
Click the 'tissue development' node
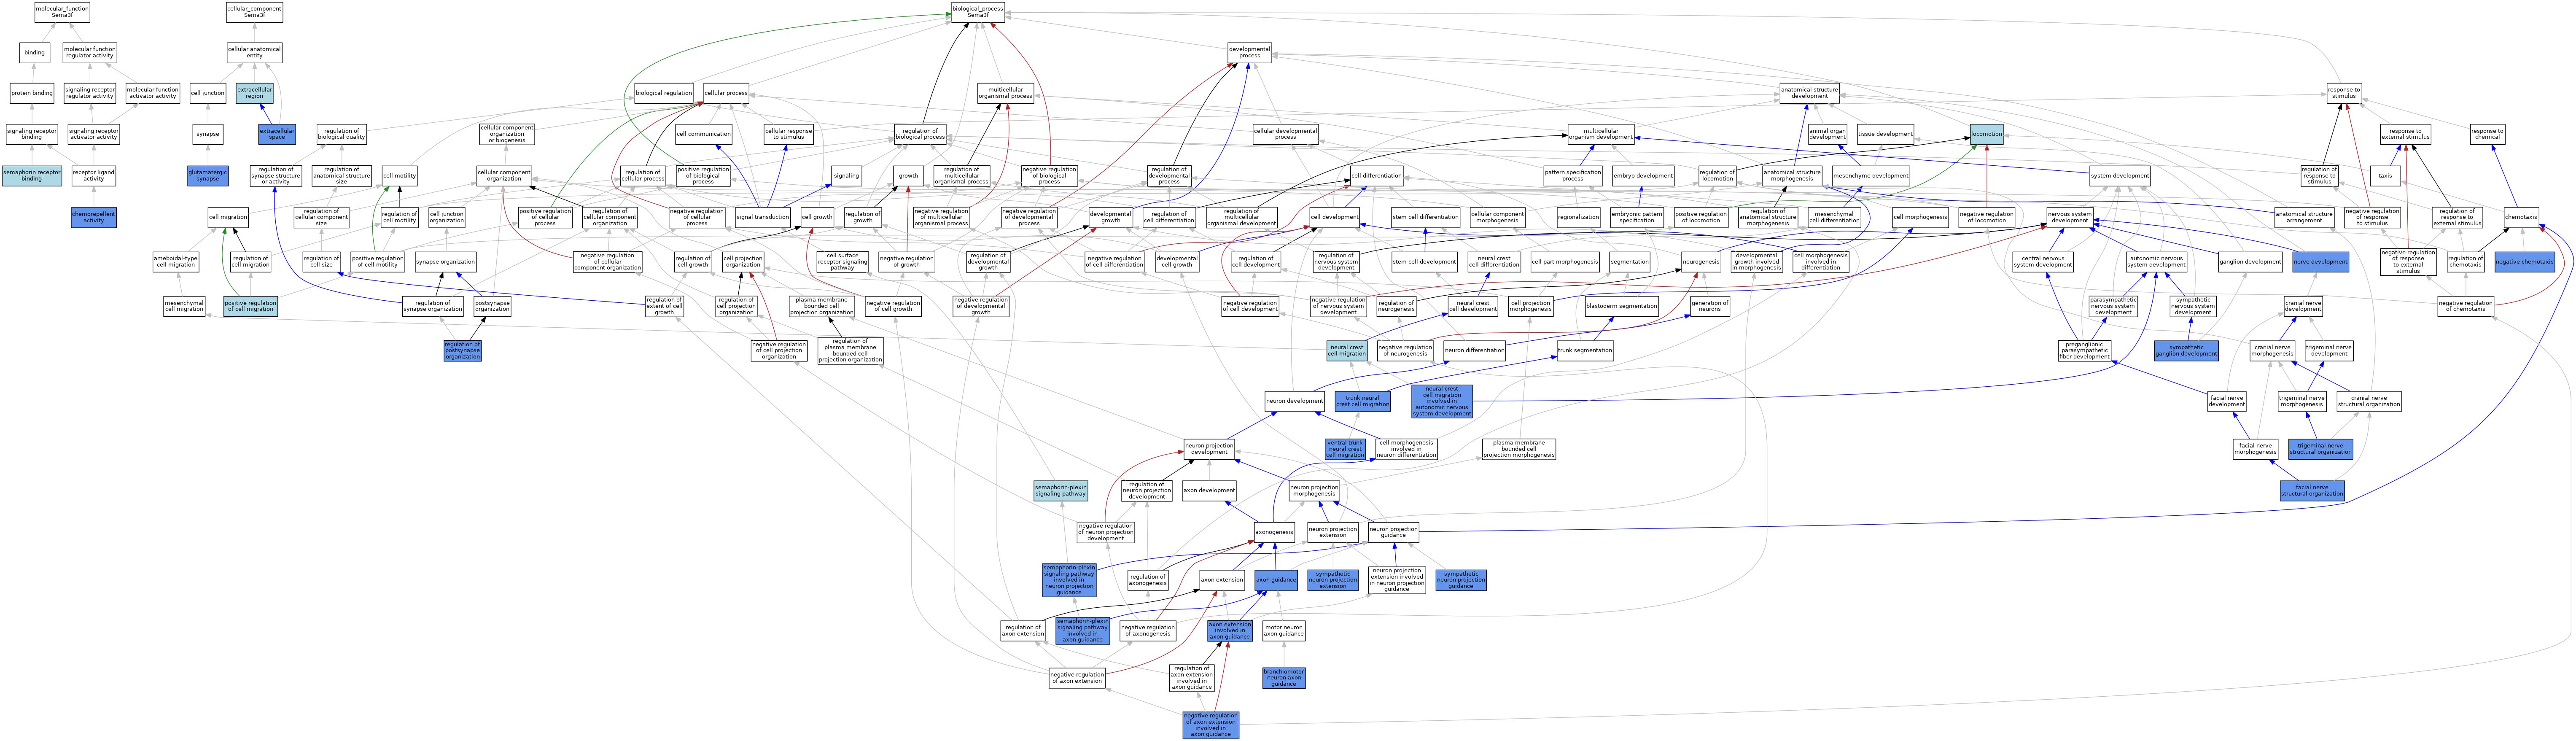tap(1885, 134)
